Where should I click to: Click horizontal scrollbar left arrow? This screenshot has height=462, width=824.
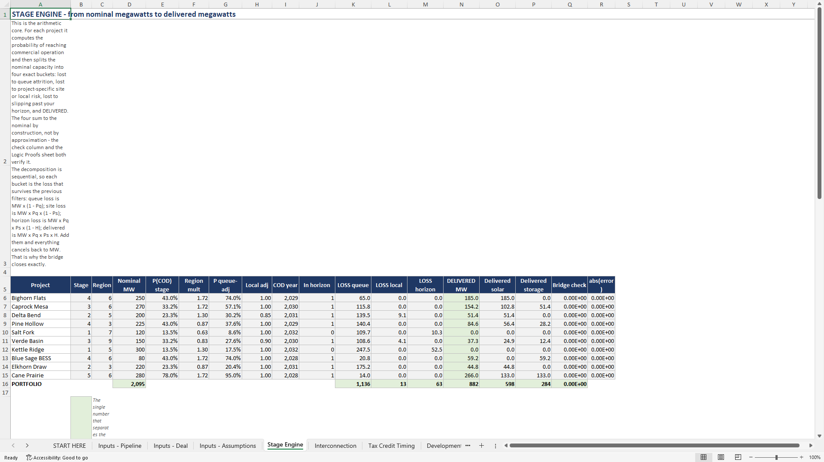[506, 446]
